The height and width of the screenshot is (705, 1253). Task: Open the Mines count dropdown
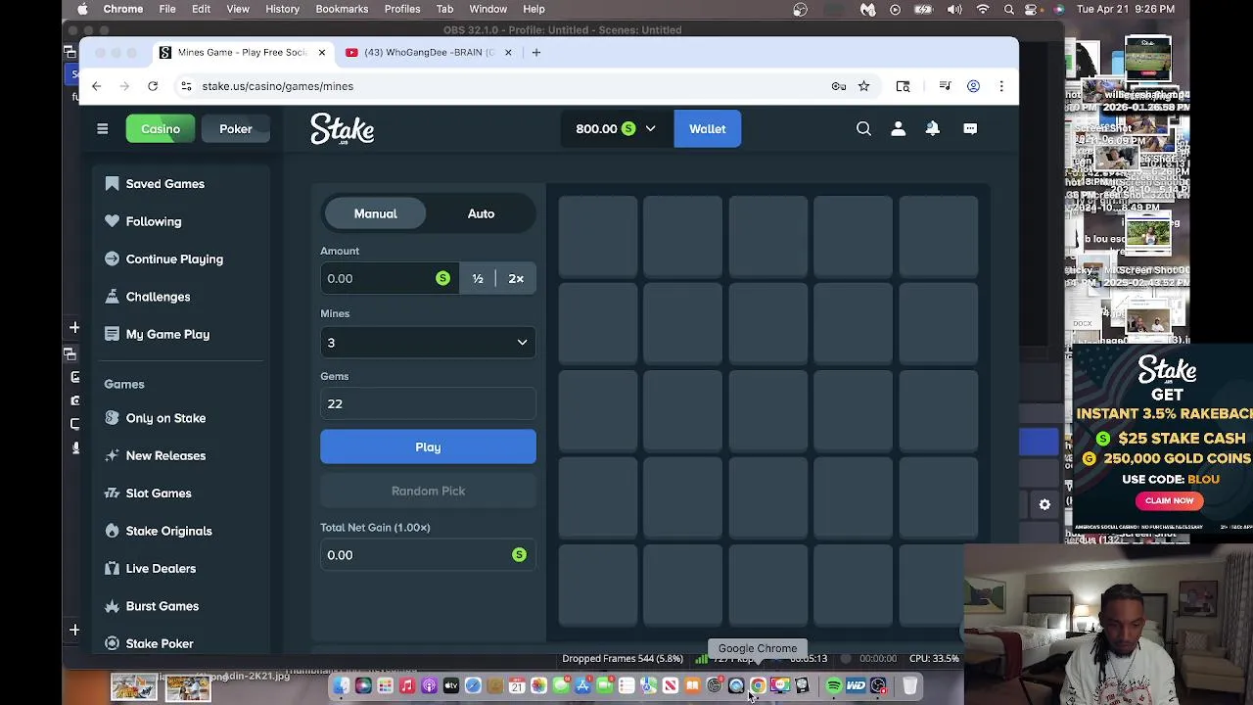[428, 343]
